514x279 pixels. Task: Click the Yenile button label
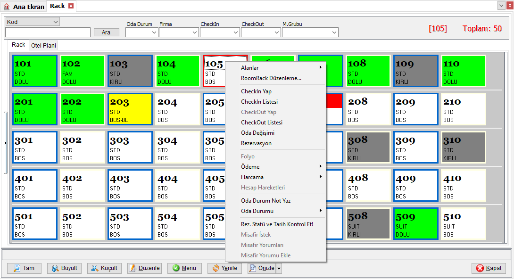[229, 268]
